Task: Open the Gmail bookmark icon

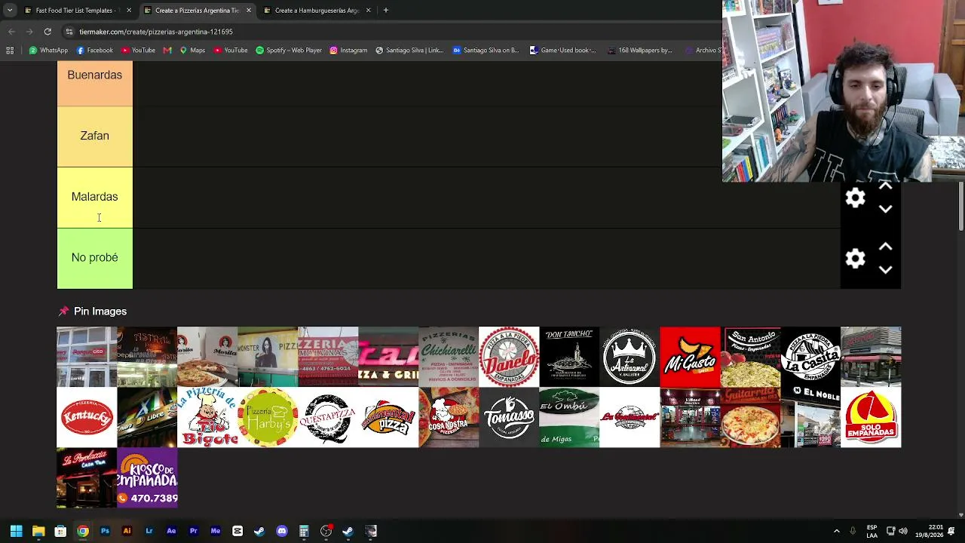Action: 167,51
